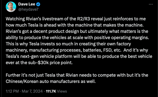Open Dave Lee's profile avatar photo
Viewport: 158px width, 97px height.
(x=11, y=7)
